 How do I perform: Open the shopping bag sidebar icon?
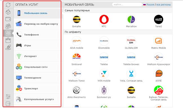(8, 40)
